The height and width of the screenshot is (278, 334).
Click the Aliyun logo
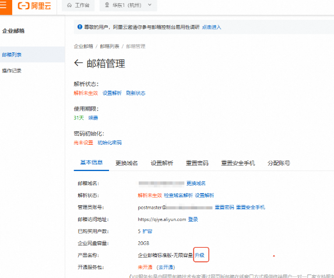pyautogui.click(x=34, y=6)
